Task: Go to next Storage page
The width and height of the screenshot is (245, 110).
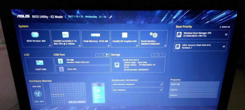Action: (162, 55)
